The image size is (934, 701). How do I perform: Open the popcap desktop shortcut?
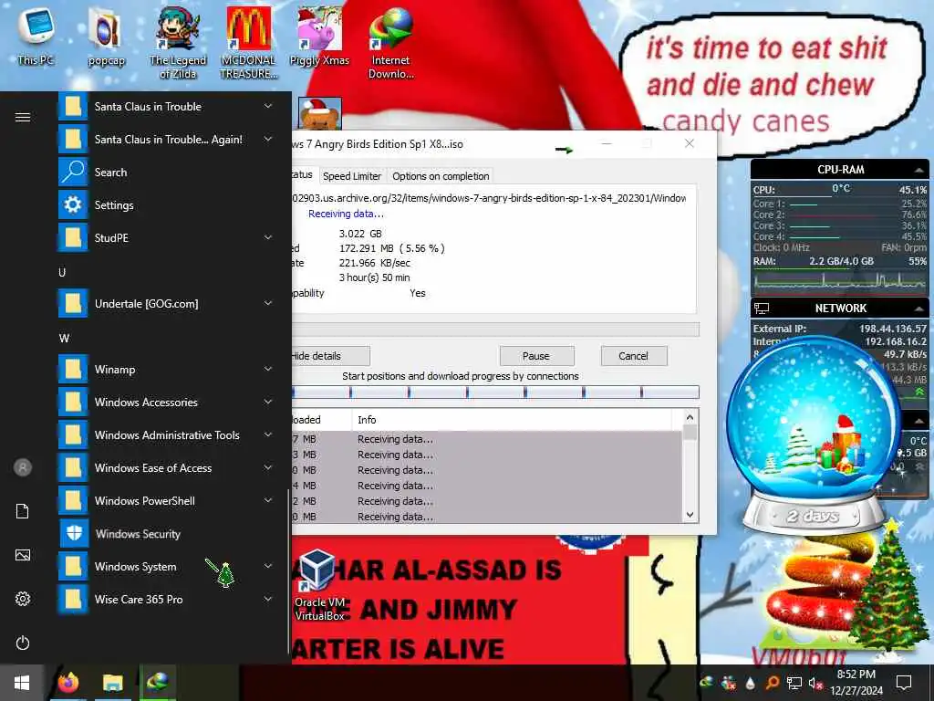[x=106, y=37]
